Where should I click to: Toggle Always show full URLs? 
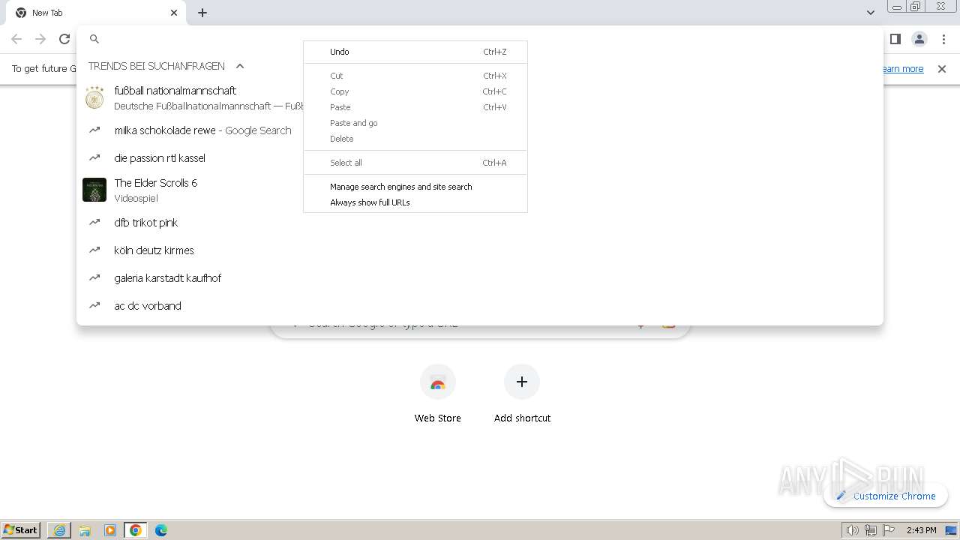[x=415, y=202]
